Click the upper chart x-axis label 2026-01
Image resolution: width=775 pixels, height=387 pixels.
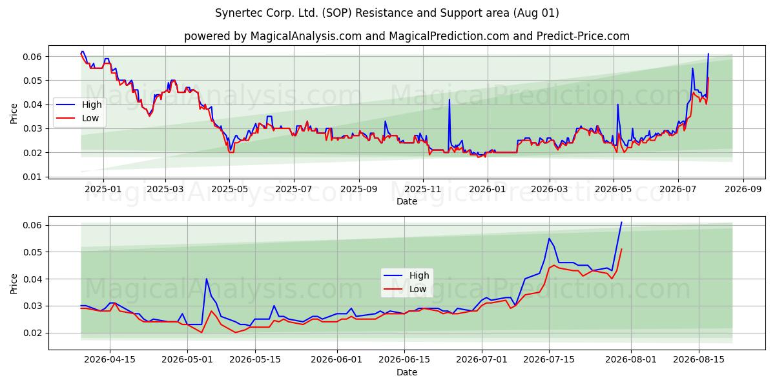[487, 190]
